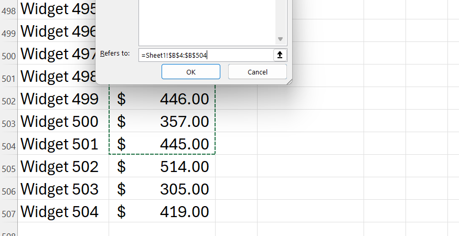Select the 446.00 price cell
The height and width of the screenshot is (236, 459).
[x=162, y=99]
